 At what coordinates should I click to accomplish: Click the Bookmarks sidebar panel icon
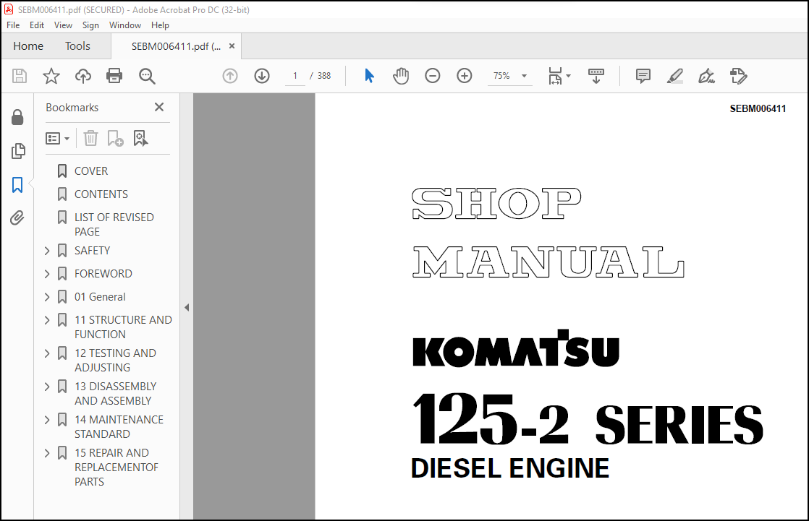coord(17,184)
